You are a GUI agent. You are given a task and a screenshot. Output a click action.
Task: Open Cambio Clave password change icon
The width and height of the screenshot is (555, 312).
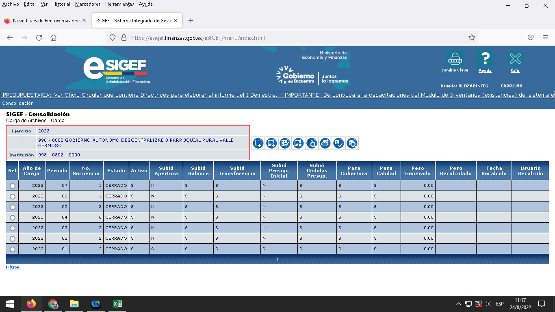(x=455, y=59)
